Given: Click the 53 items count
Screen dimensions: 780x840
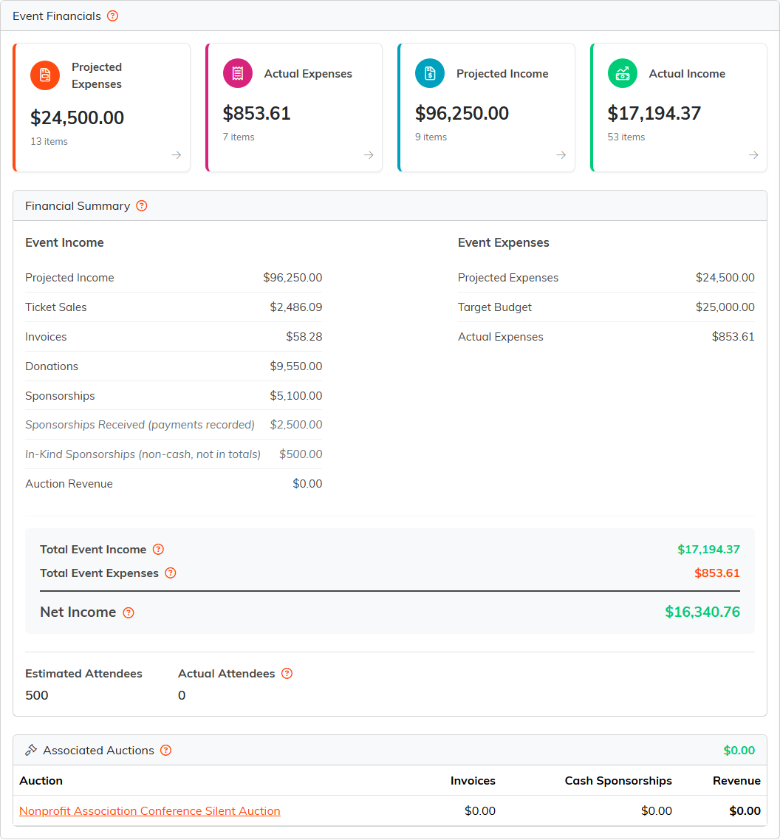Looking at the screenshot, I should point(626,137).
